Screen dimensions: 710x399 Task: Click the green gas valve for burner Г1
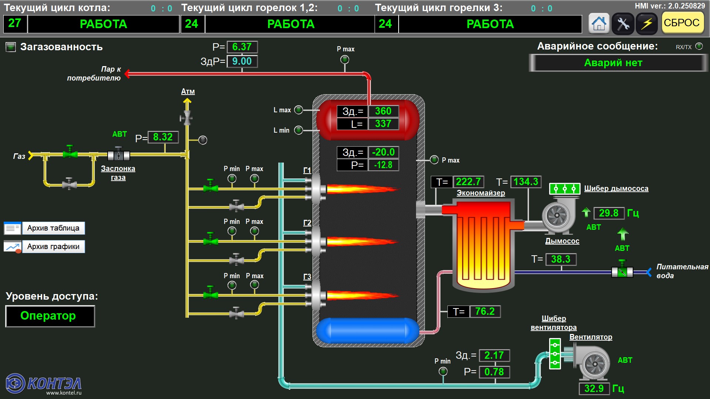(x=210, y=187)
